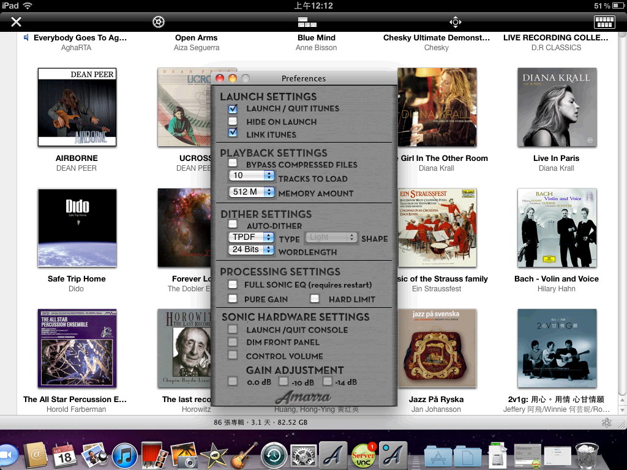Click the iTunes scrollbar down arrow
The width and height of the screenshot is (627, 470).
tap(622, 409)
